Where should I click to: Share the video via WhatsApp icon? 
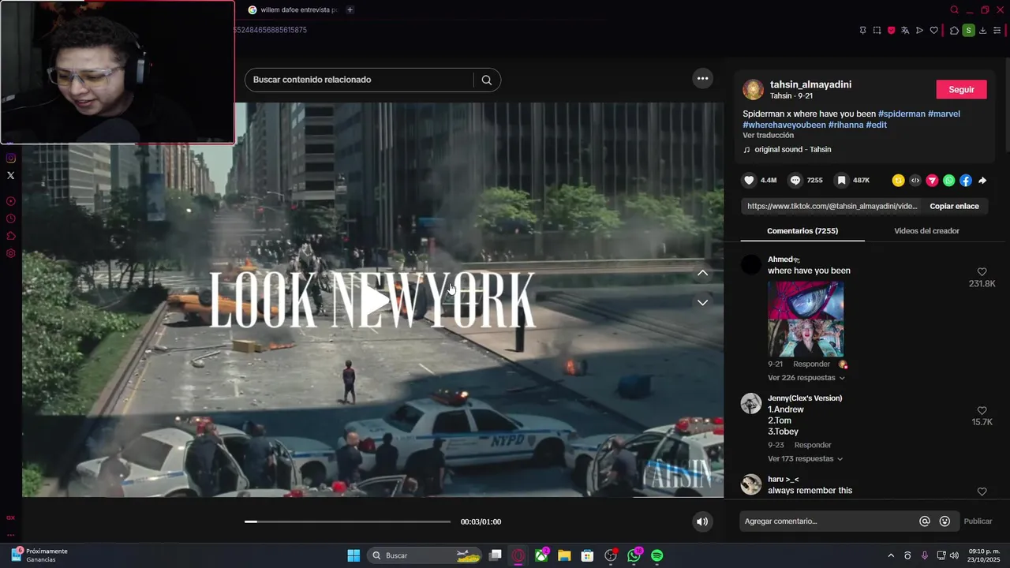[949, 181]
